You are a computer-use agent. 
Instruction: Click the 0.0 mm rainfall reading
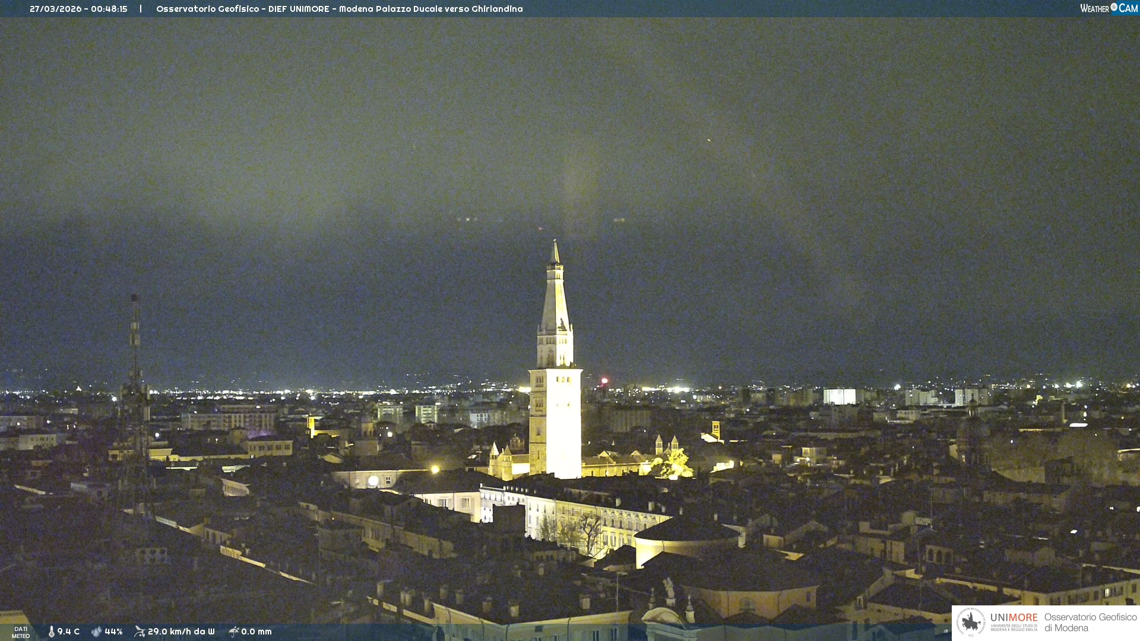tap(256, 632)
